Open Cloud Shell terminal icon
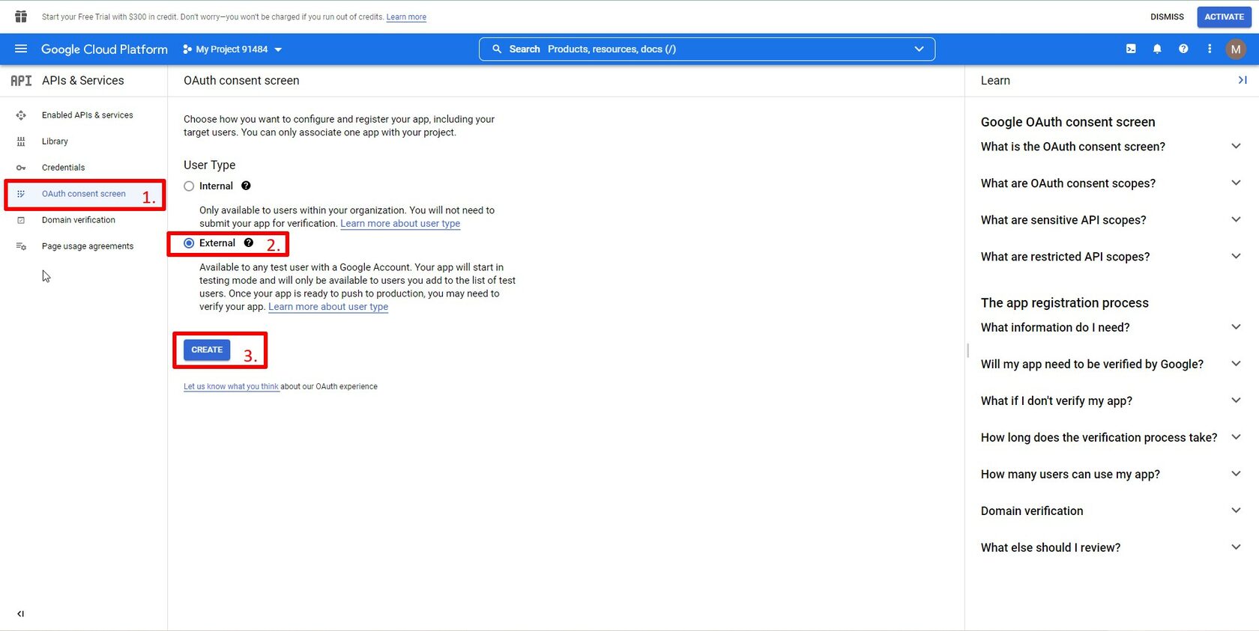 1131,49
